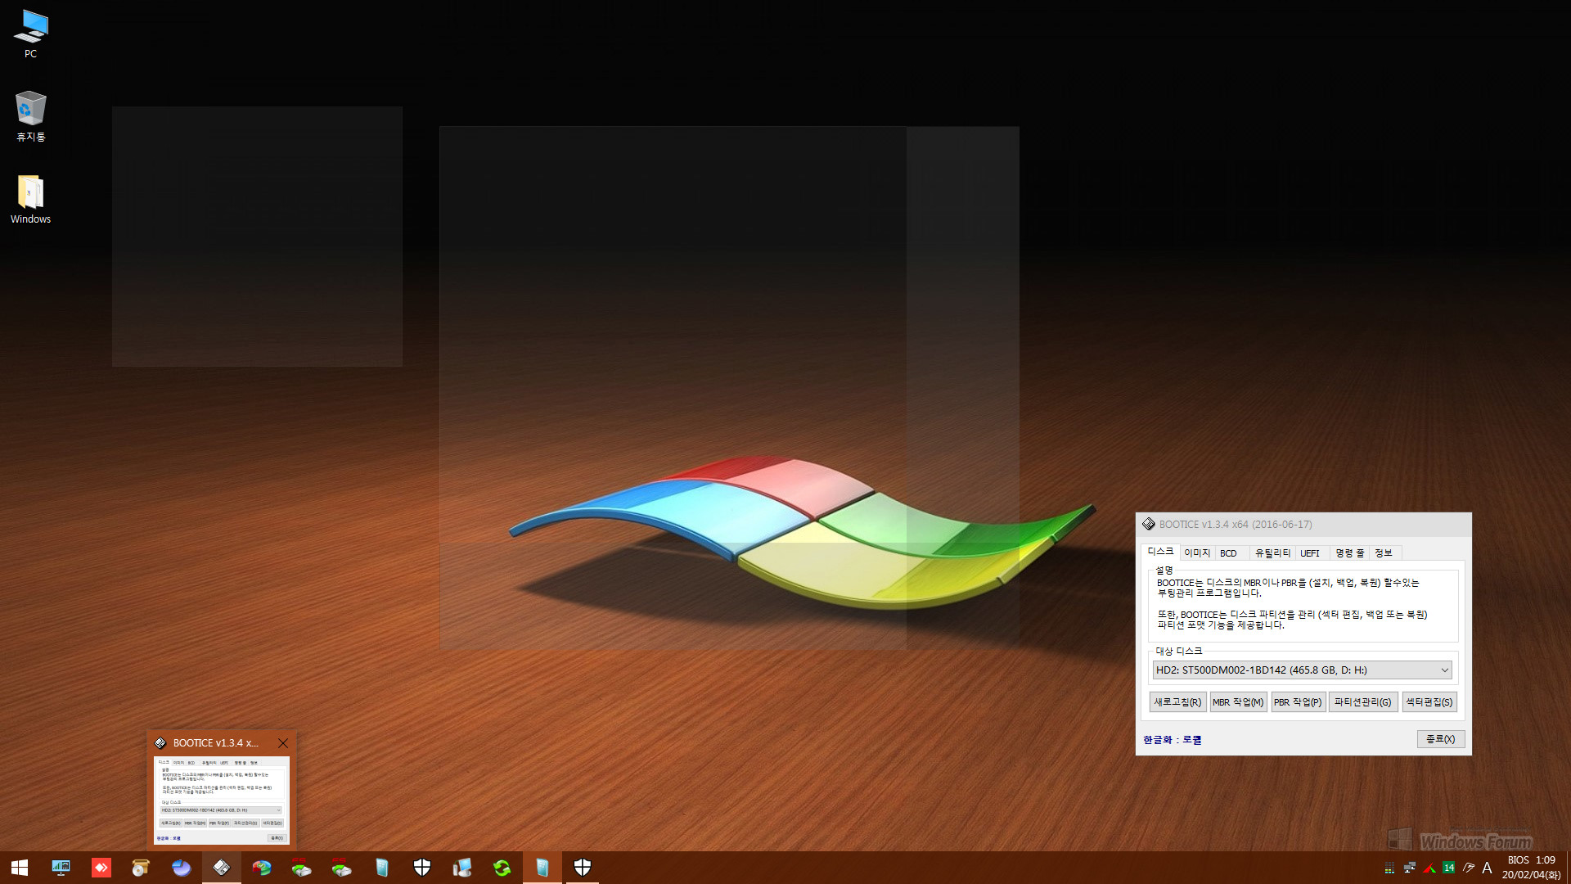Viewport: 1571px width, 884px height.
Task: Click the 종료(X) exit button
Action: coord(1441,739)
